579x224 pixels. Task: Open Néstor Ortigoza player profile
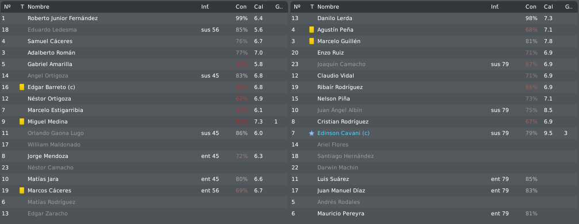pos(49,99)
